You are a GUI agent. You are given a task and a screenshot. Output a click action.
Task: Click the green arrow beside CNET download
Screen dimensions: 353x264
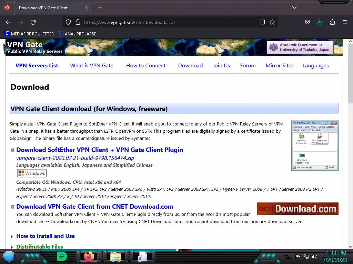tap(13, 207)
